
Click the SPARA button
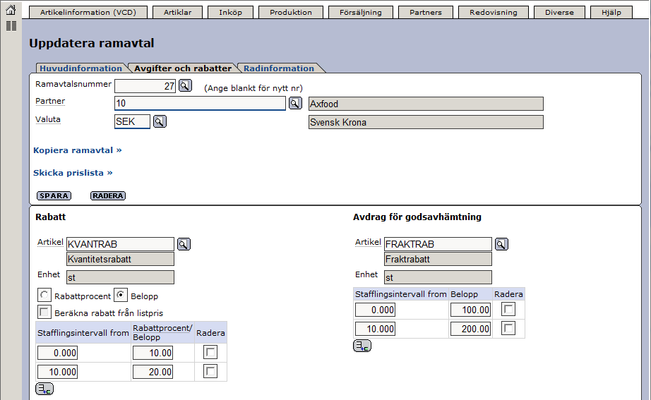click(54, 196)
